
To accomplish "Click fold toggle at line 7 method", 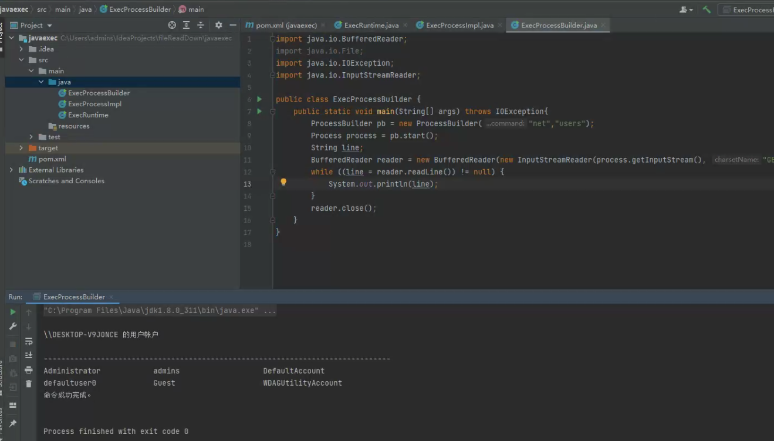I will pyautogui.click(x=272, y=111).
